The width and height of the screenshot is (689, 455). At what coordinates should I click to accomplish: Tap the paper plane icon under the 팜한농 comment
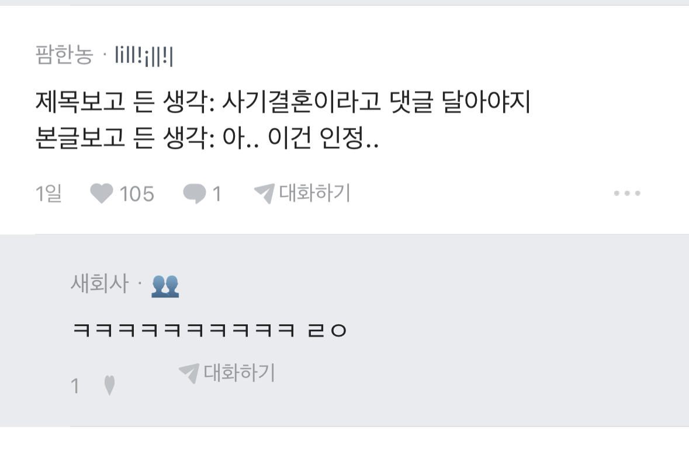[x=265, y=194]
